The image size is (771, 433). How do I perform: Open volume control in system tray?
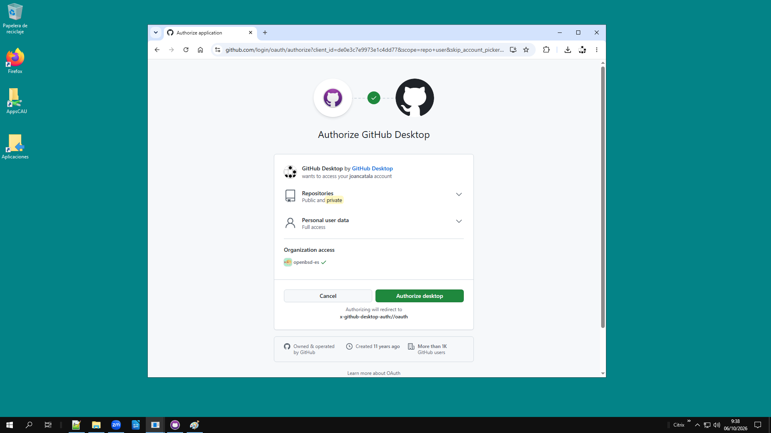click(717, 425)
